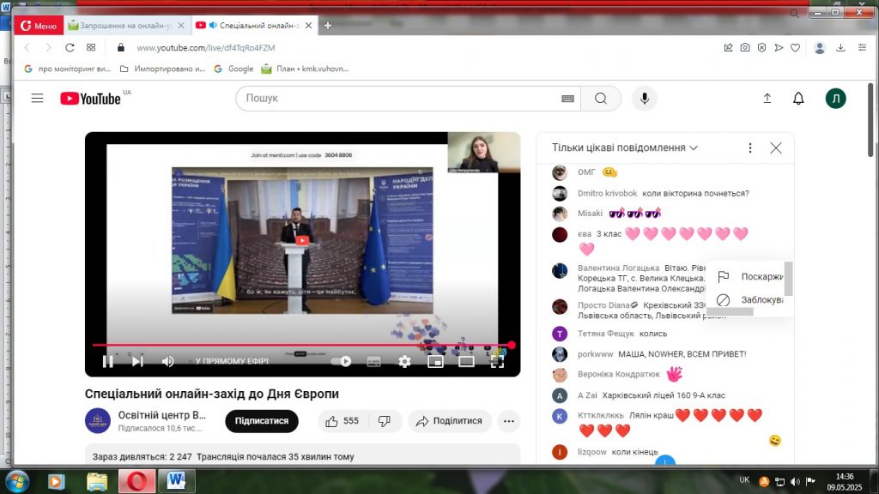This screenshot has height=494, width=879.
Task: Pause the live video
Action: point(108,361)
